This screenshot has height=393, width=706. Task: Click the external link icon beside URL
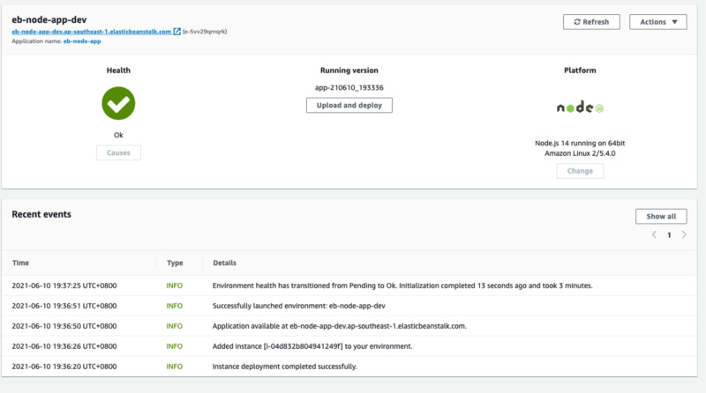point(177,32)
